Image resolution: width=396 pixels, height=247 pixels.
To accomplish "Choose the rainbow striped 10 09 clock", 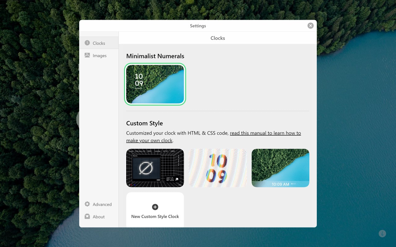I will (218, 168).
